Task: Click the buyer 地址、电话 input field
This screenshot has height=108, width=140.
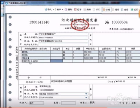Action: coord(64,41)
